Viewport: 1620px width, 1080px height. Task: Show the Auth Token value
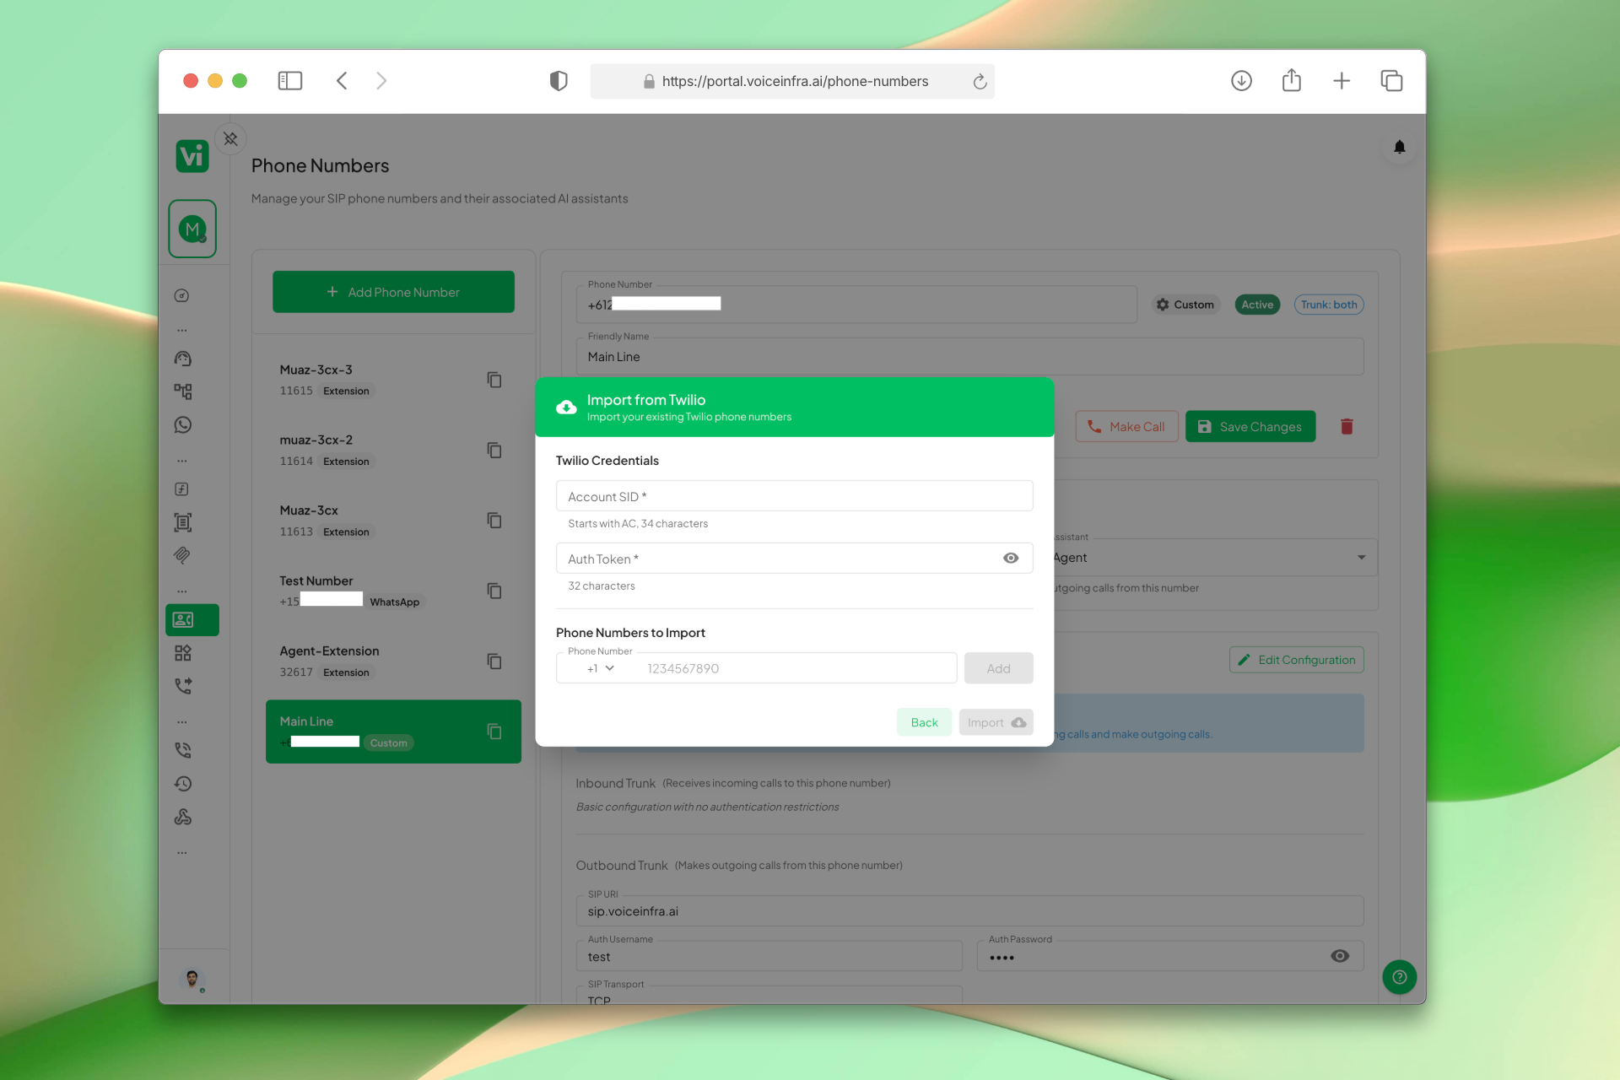tap(1011, 559)
